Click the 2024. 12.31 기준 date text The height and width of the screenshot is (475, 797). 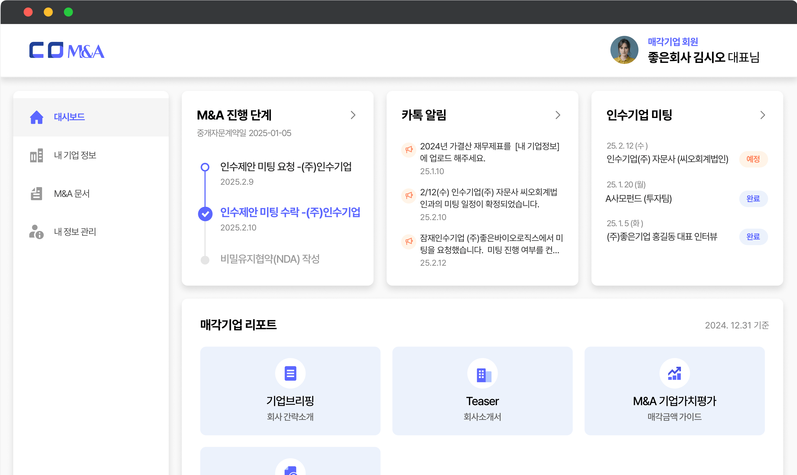(737, 325)
